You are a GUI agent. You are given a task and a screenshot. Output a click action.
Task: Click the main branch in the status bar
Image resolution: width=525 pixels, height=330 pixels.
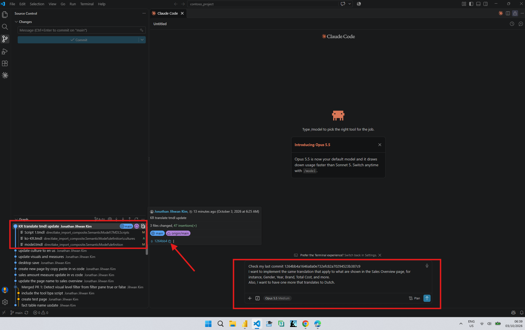coord(17,313)
